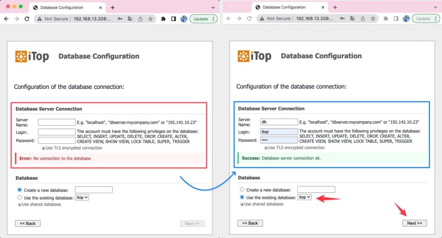Image resolution: width=442 pixels, height=238 pixels.
Task: Click the Server Name field containing db
Action: tap(279, 122)
